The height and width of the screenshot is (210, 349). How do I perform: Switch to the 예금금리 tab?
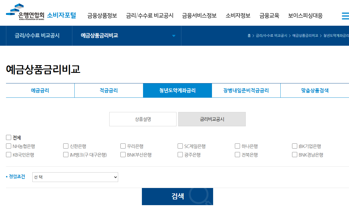[40, 91]
